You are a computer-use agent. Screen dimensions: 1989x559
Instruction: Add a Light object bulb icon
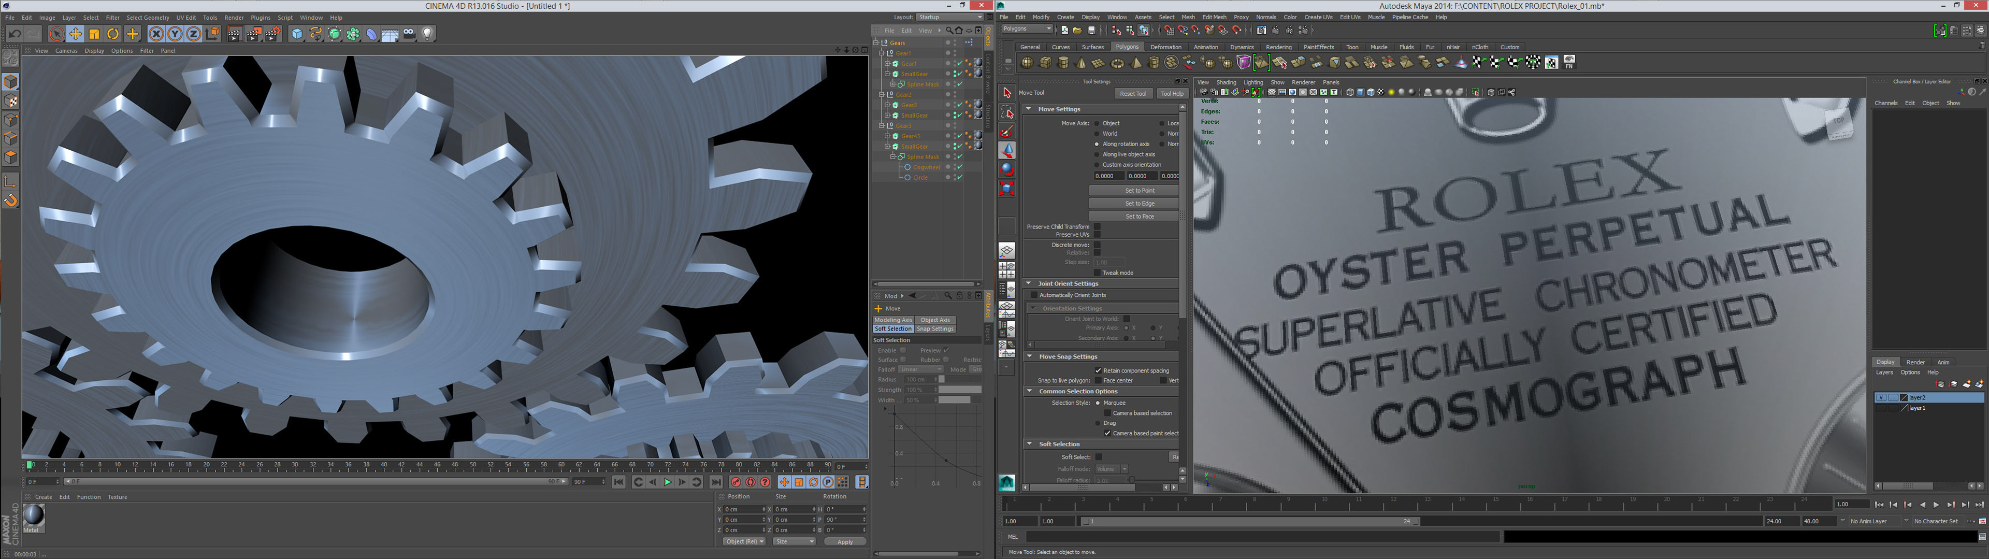[428, 34]
